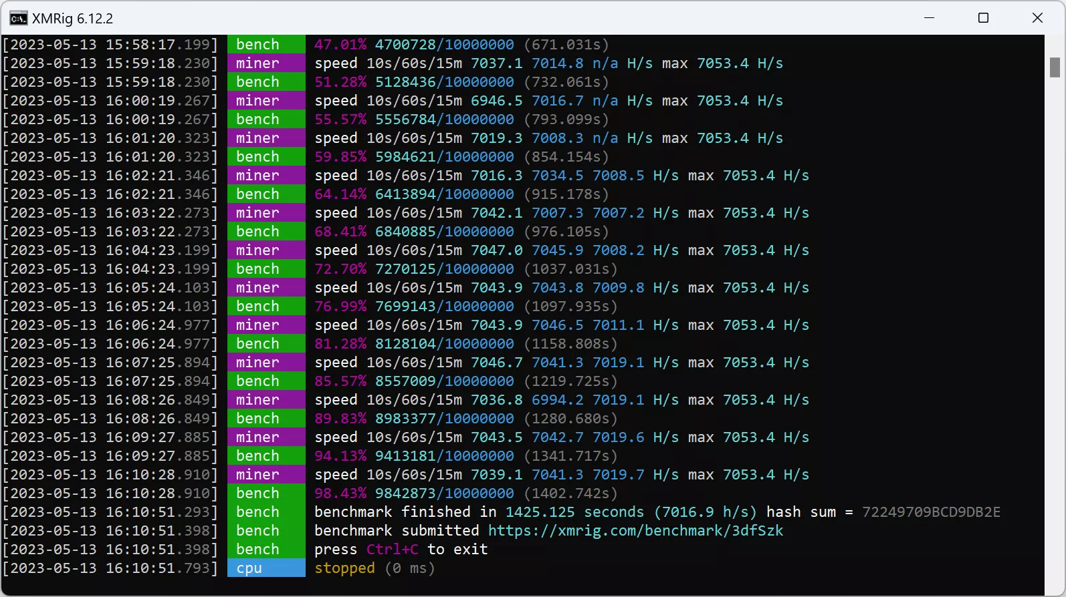Open the xmrig.com/benchmark/3dfSzk link
This screenshot has width=1066, height=597.
point(635,531)
